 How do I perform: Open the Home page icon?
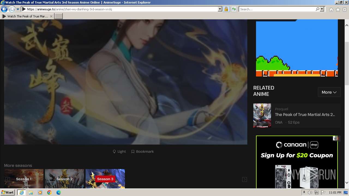(331, 10)
